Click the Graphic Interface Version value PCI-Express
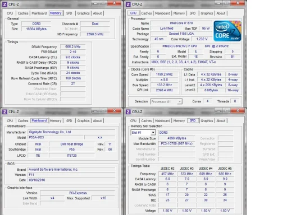This screenshot has width=296, height=215. point(78,193)
